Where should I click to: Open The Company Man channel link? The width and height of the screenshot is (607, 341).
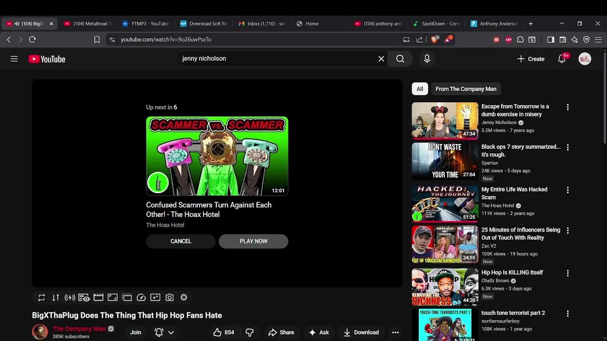tap(79, 329)
